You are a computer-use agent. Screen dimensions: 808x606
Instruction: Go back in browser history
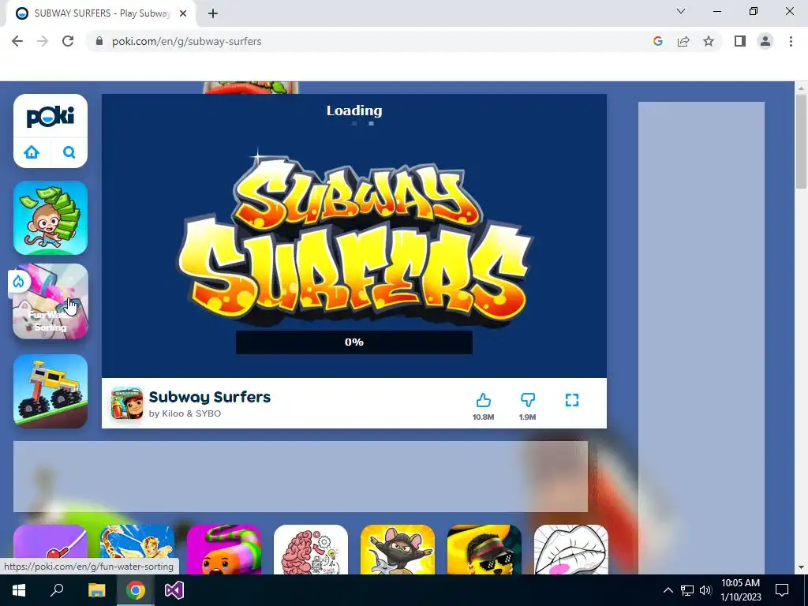tap(17, 41)
